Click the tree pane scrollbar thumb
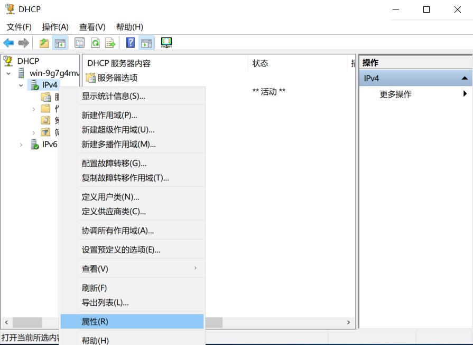473x345 pixels. 27,322
